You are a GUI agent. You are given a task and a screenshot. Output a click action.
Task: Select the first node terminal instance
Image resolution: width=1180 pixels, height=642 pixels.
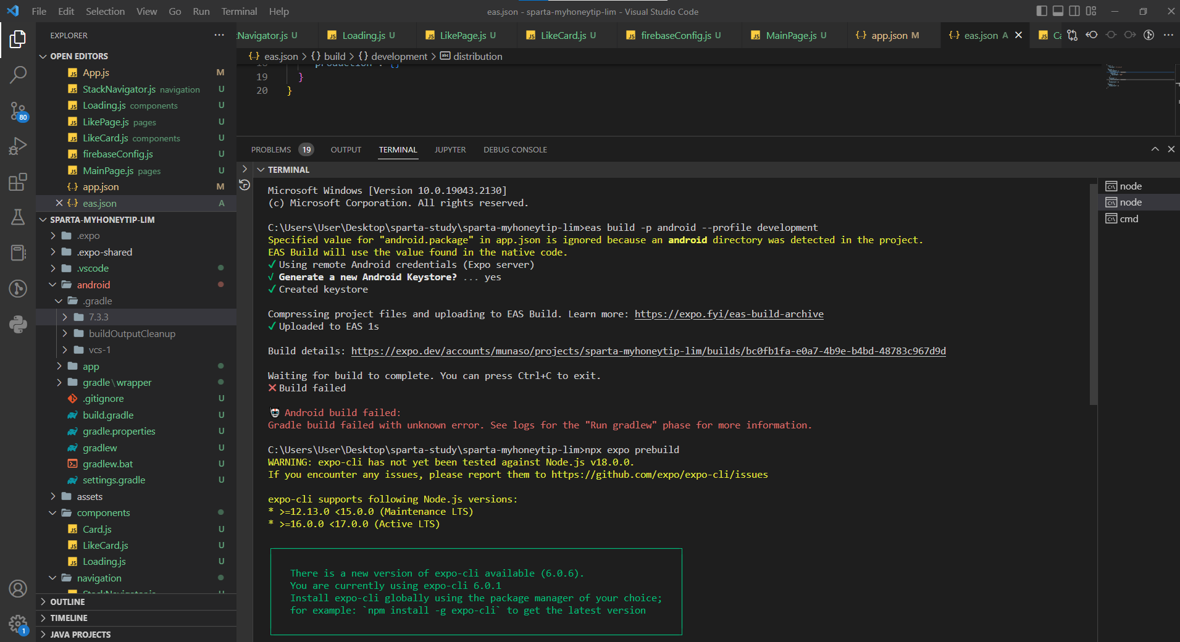(x=1139, y=186)
